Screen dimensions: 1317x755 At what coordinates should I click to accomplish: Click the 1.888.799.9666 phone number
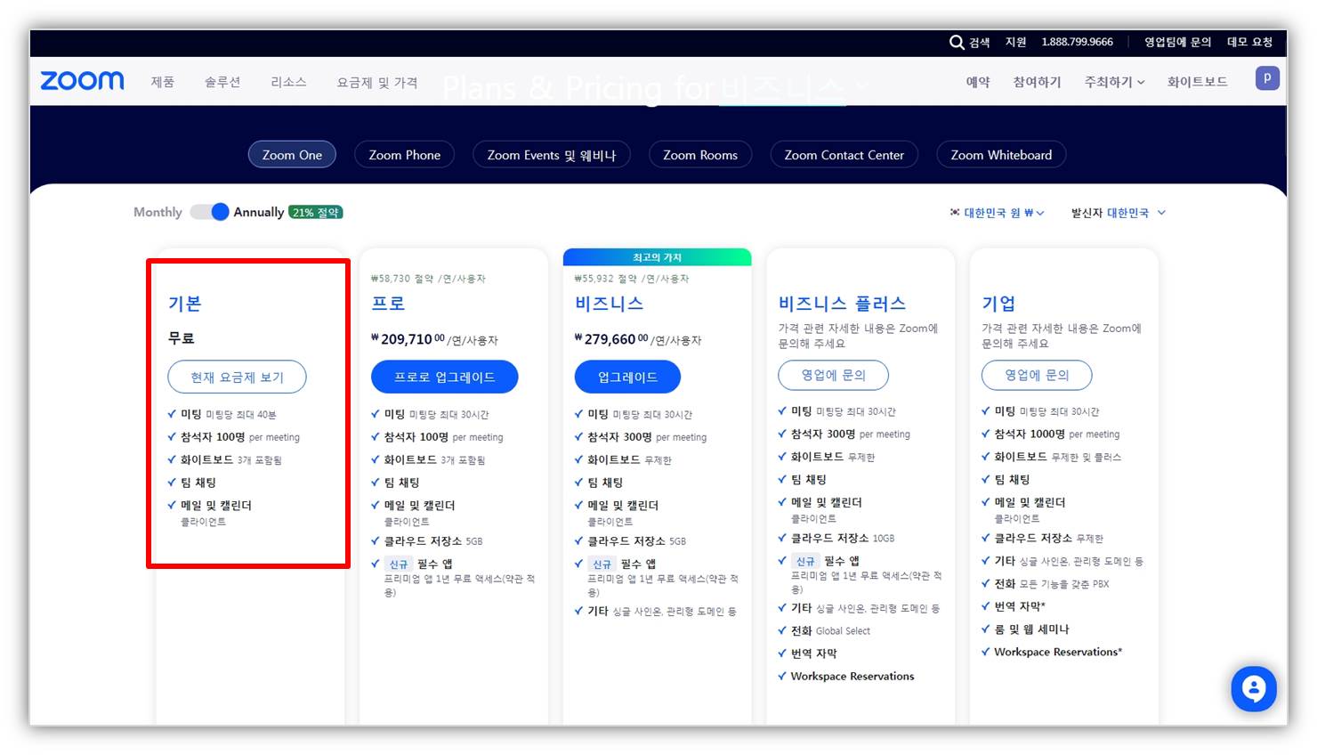pos(1077,42)
